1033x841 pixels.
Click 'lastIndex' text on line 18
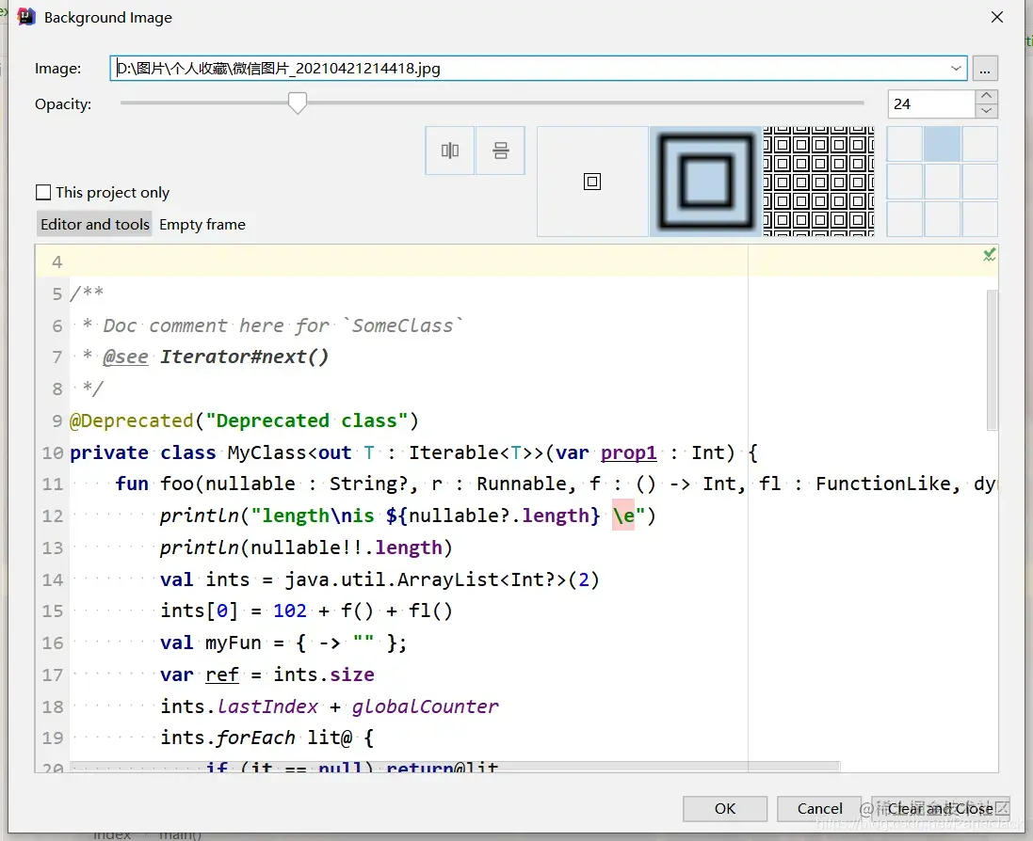point(267,706)
